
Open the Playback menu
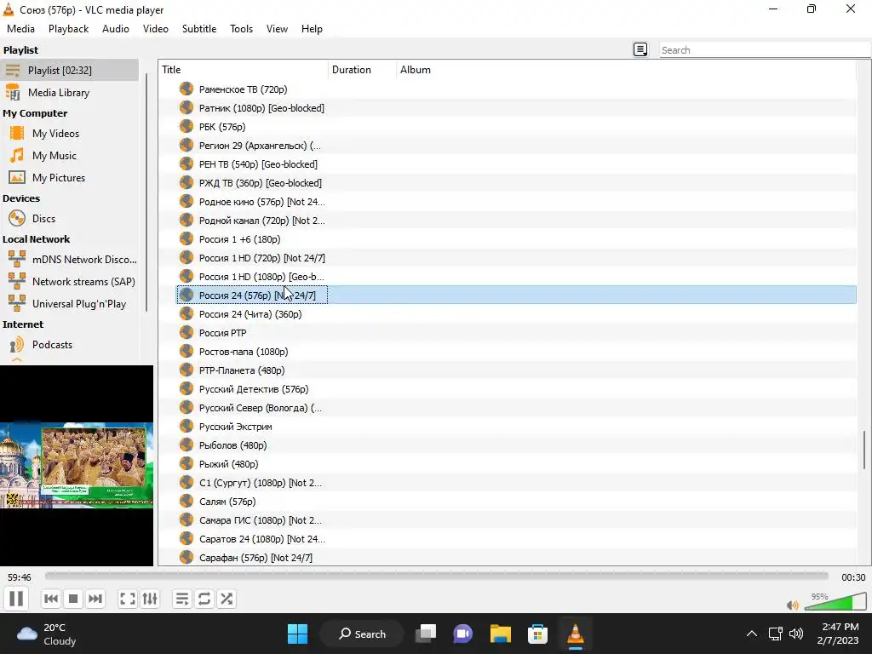(68, 29)
